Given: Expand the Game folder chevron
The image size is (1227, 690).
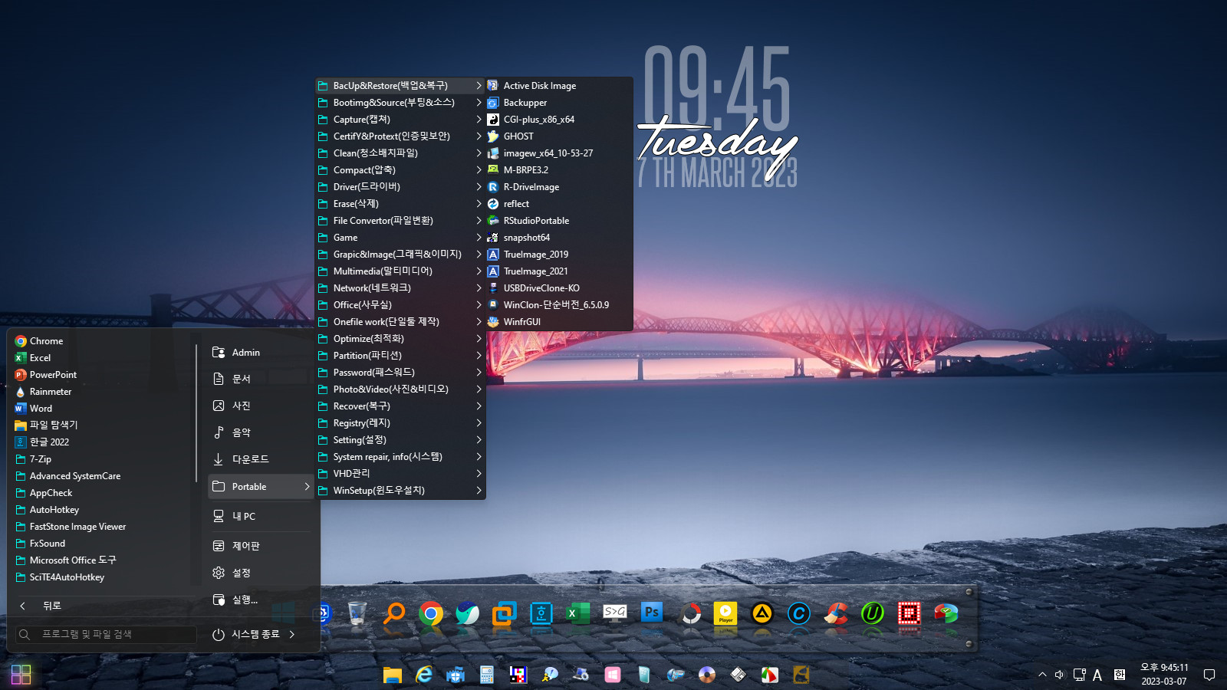Looking at the screenshot, I should pyautogui.click(x=479, y=238).
